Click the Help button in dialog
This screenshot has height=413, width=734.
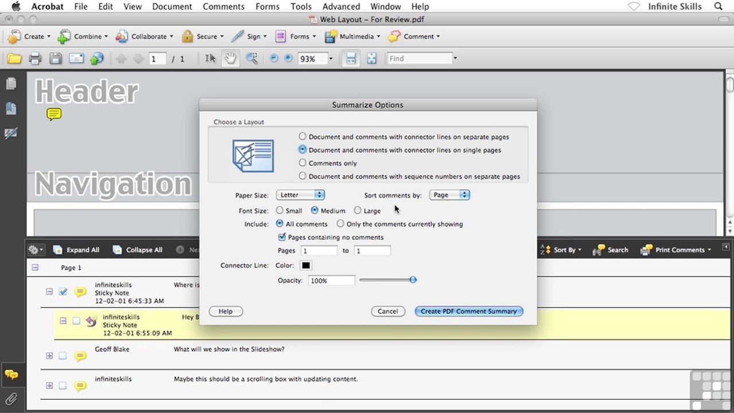tap(225, 311)
